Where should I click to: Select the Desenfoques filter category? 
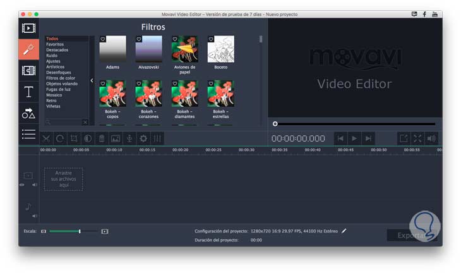coord(58,73)
